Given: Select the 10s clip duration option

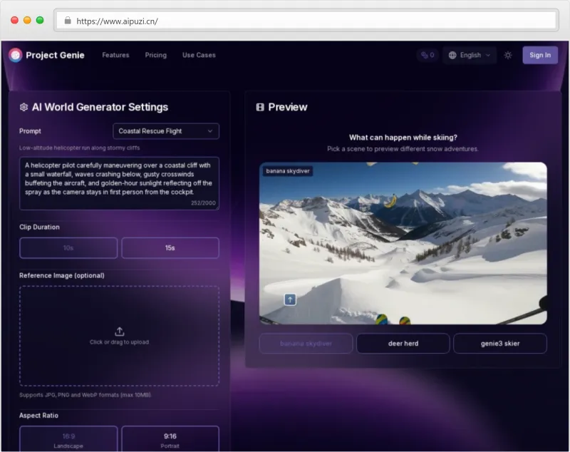Looking at the screenshot, I should coord(68,247).
